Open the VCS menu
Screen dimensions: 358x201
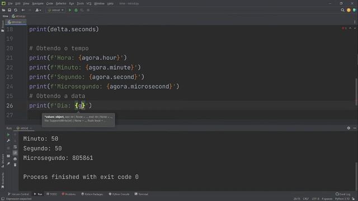[89, 3]
